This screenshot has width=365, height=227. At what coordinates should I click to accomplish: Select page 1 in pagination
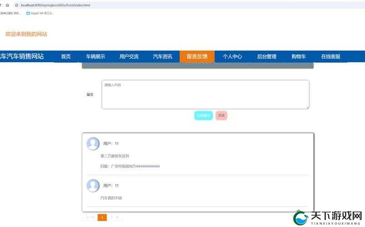(102, 217)
